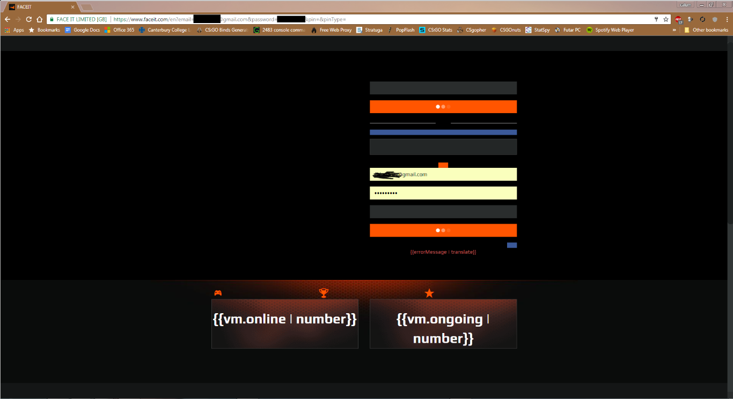Click the dark field below password

coord(443,211)
